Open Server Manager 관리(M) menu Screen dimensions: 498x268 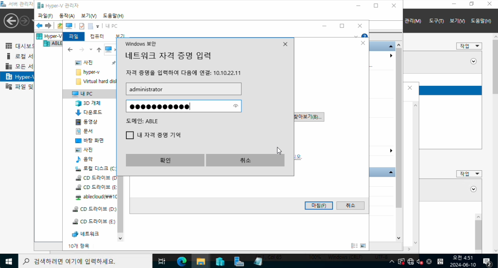click(413, 21)
